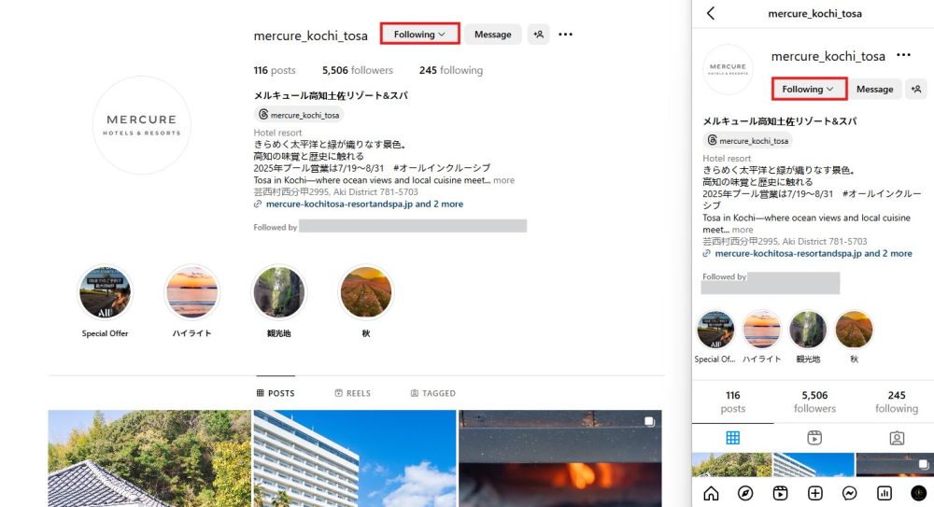Open the three-dot options menu in mobile panel
The width and height of the screenshot is (934, 507).
point(903,55)
